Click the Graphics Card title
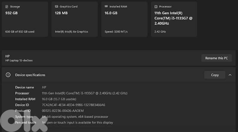 tap(68, 7)
